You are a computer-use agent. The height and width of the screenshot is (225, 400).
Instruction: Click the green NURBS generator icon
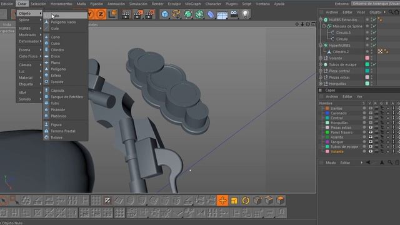(187, 14)
